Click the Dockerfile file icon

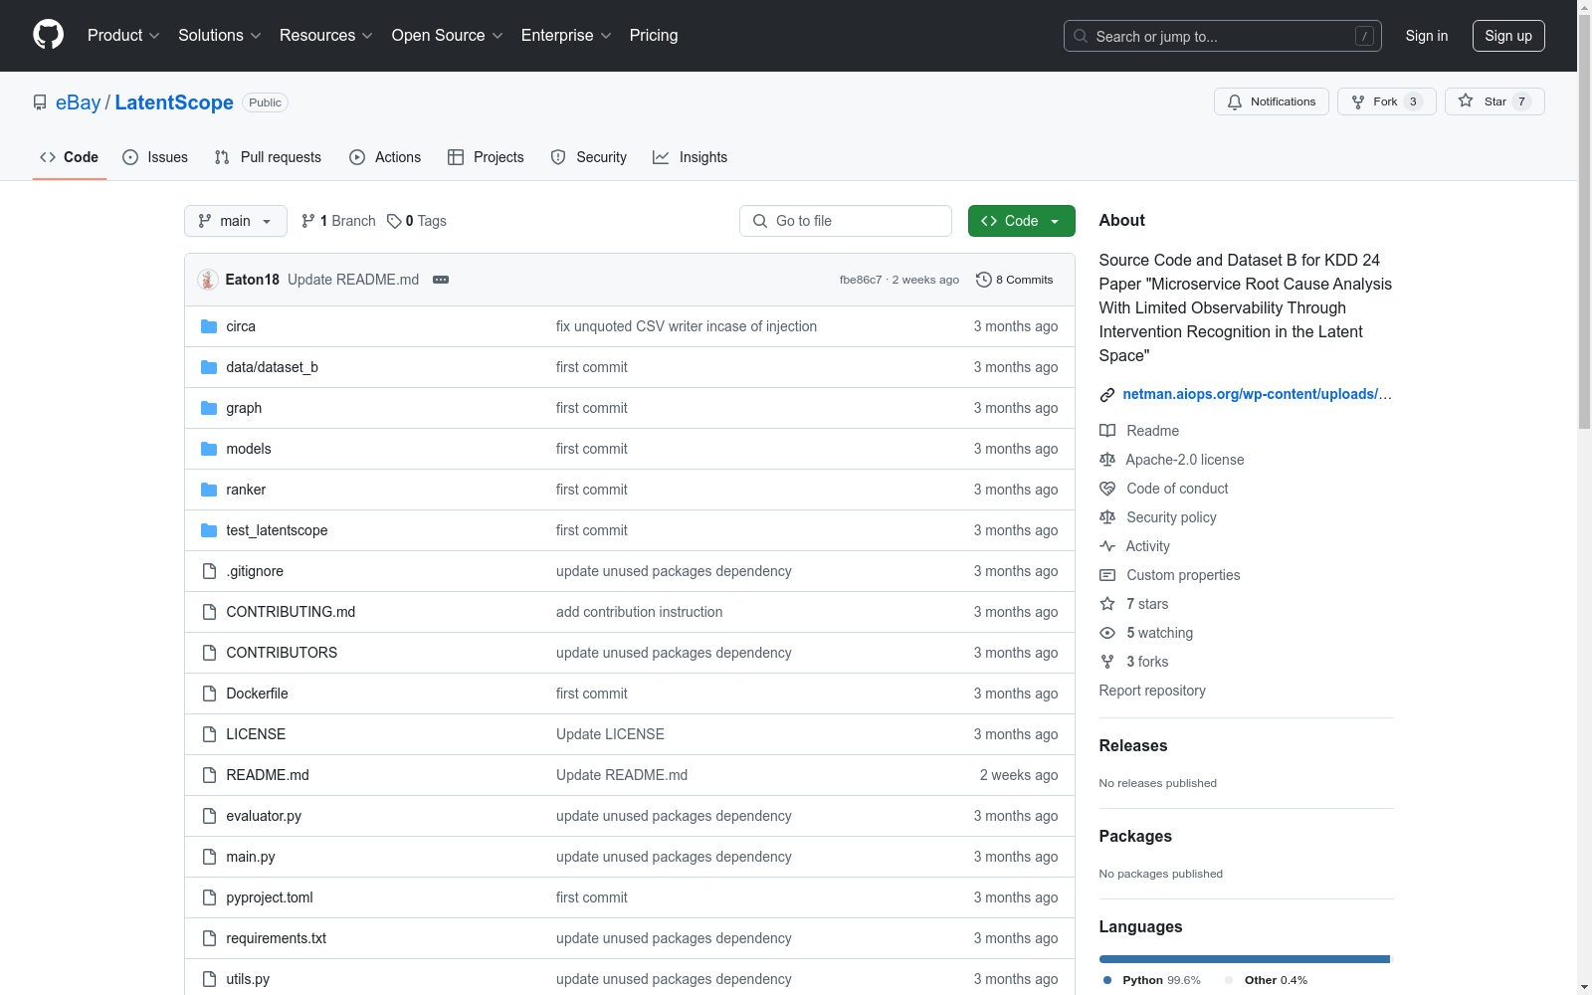[x=209, y=694]
